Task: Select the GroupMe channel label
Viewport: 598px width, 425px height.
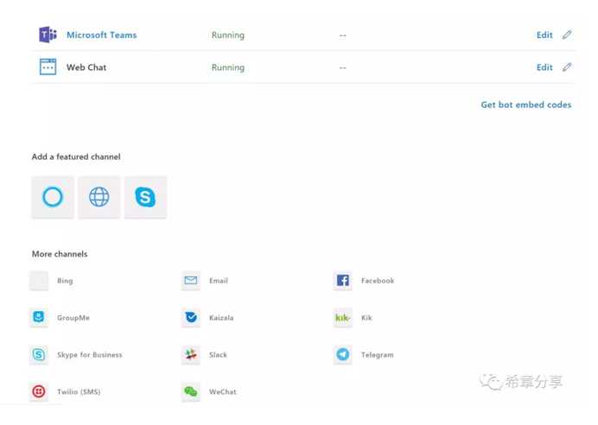Action: point(73,318)
